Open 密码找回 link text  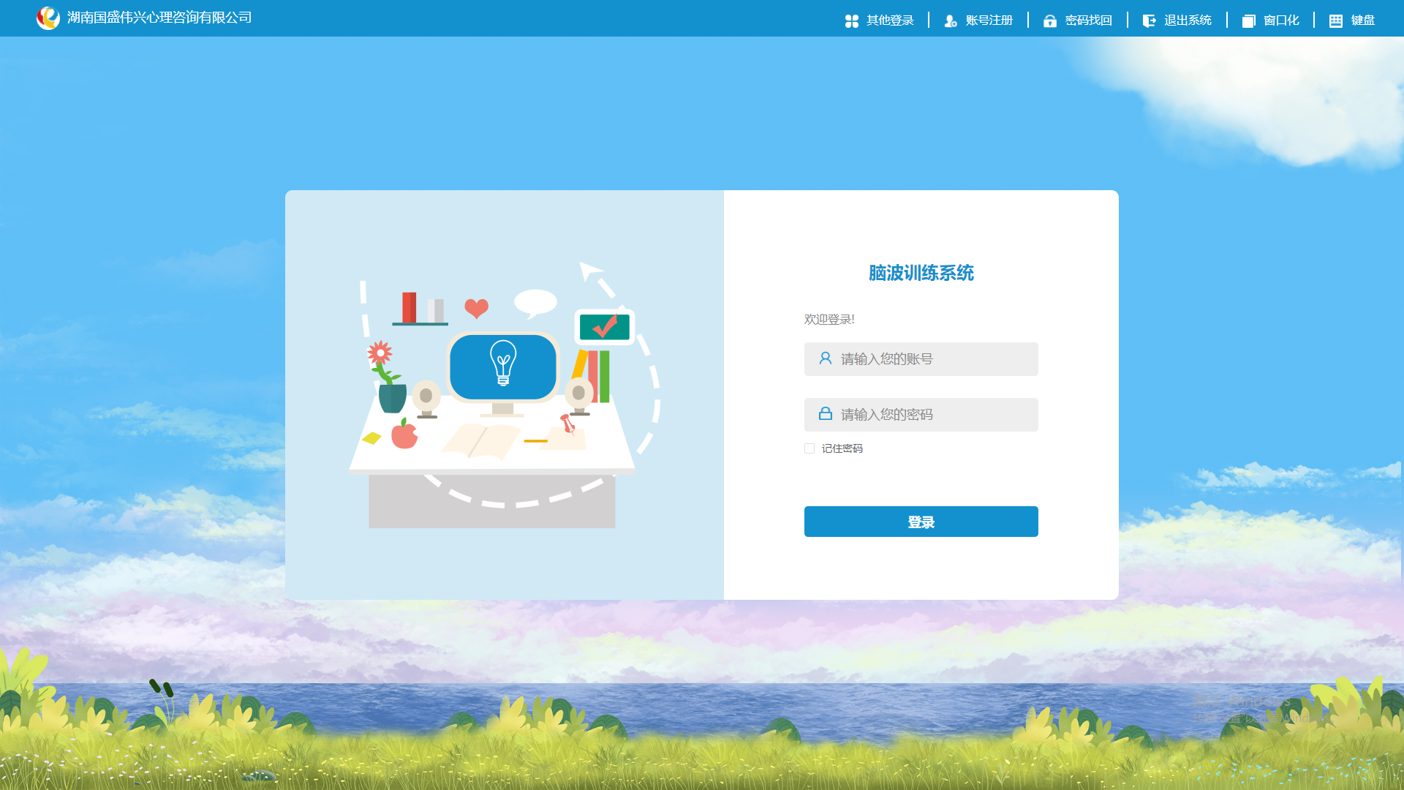(1088, 20)
